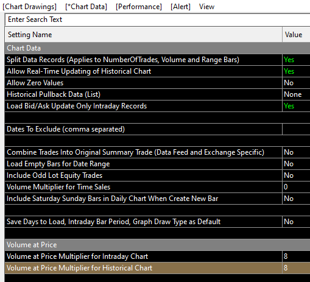
Task: Toggle Load Empty Bars for Date Range value
Action: tap(296, 164)
